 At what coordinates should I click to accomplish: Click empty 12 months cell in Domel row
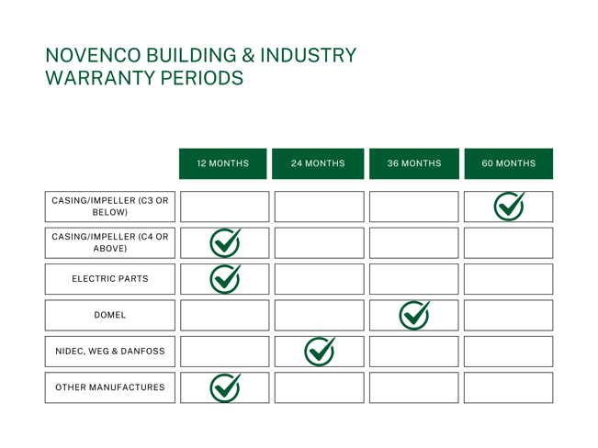pyautogui.click(x=225, y=315)
